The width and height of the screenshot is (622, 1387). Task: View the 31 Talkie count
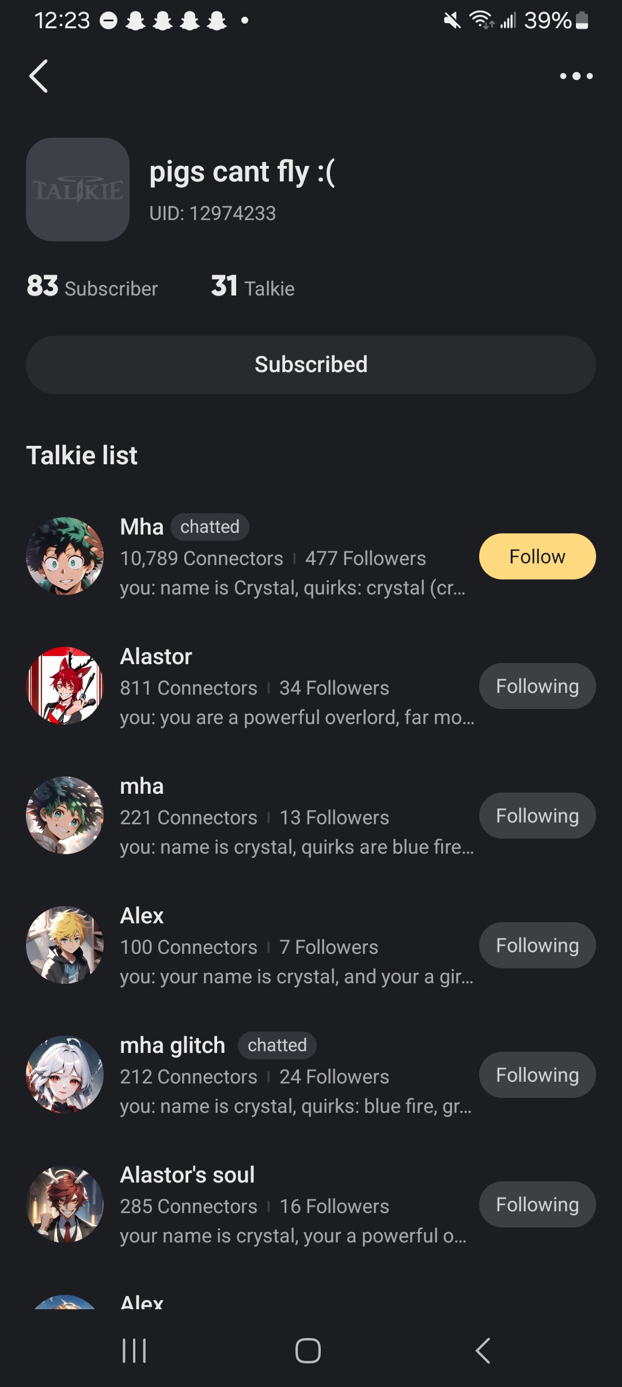pyautogui.click(x=253, y=287)
